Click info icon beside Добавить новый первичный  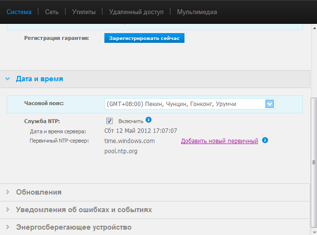[265, 140]
